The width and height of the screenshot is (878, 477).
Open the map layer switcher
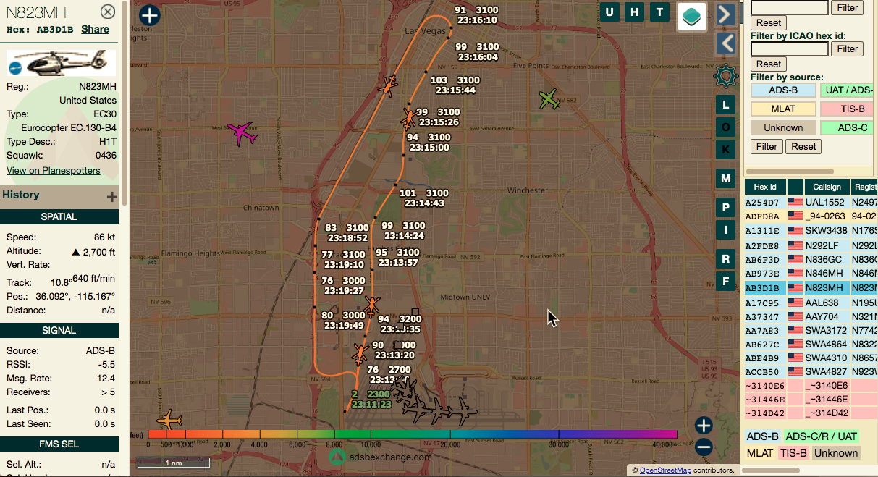pos(692,17)
